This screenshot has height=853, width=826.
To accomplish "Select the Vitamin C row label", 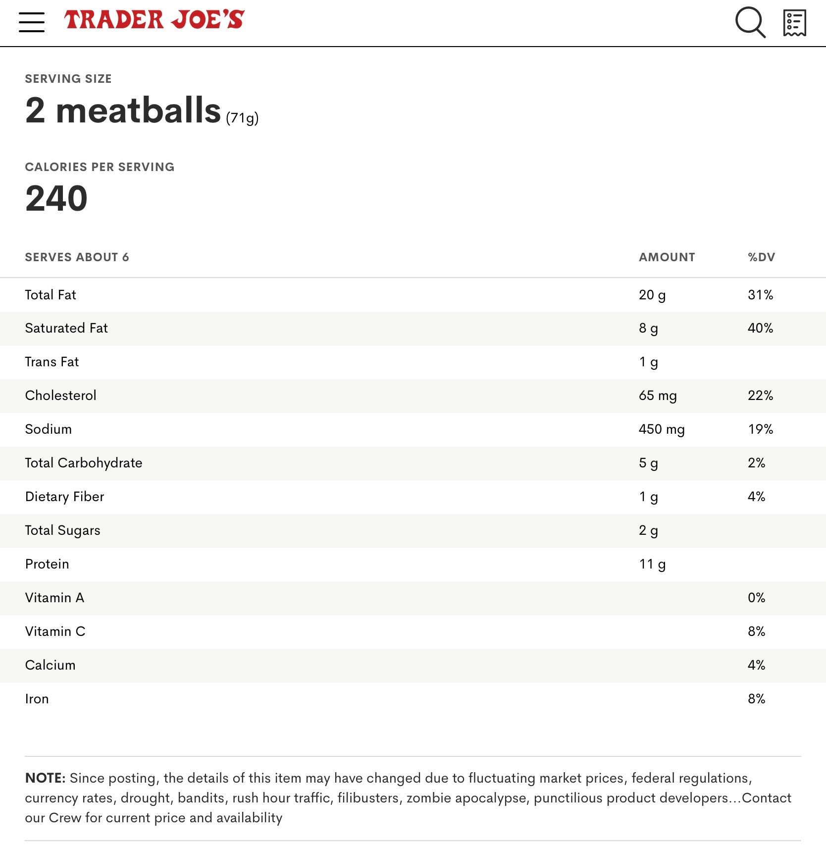I will click(x=55, y=631).
